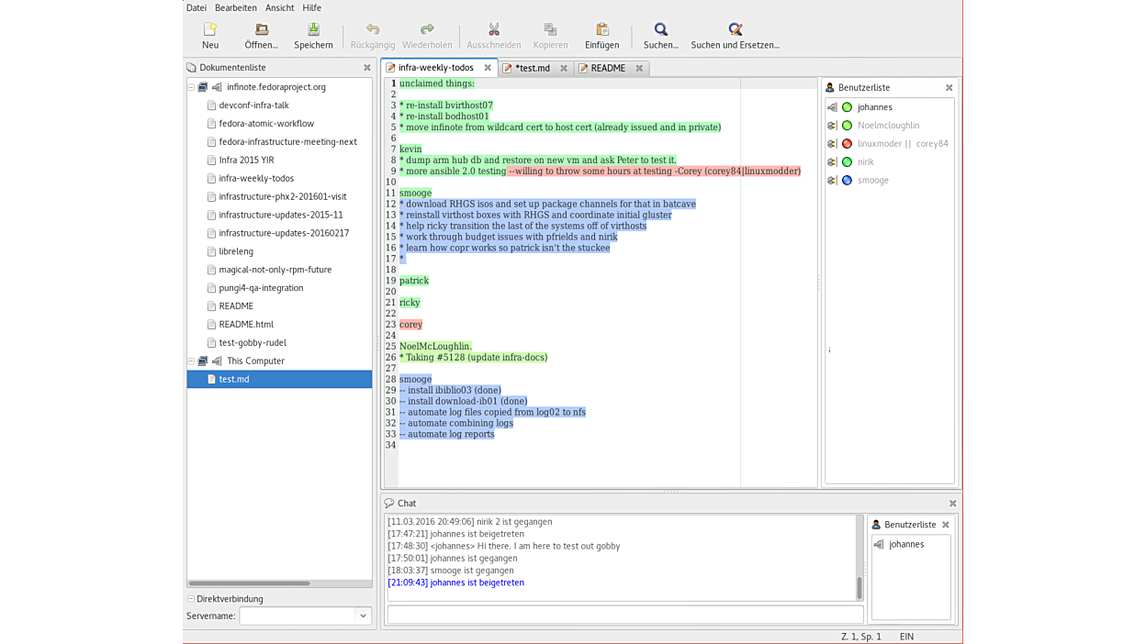The width and height of the screenshot is (1146, 644).
Task: Close the Chat panel
Action: (953, 504)
